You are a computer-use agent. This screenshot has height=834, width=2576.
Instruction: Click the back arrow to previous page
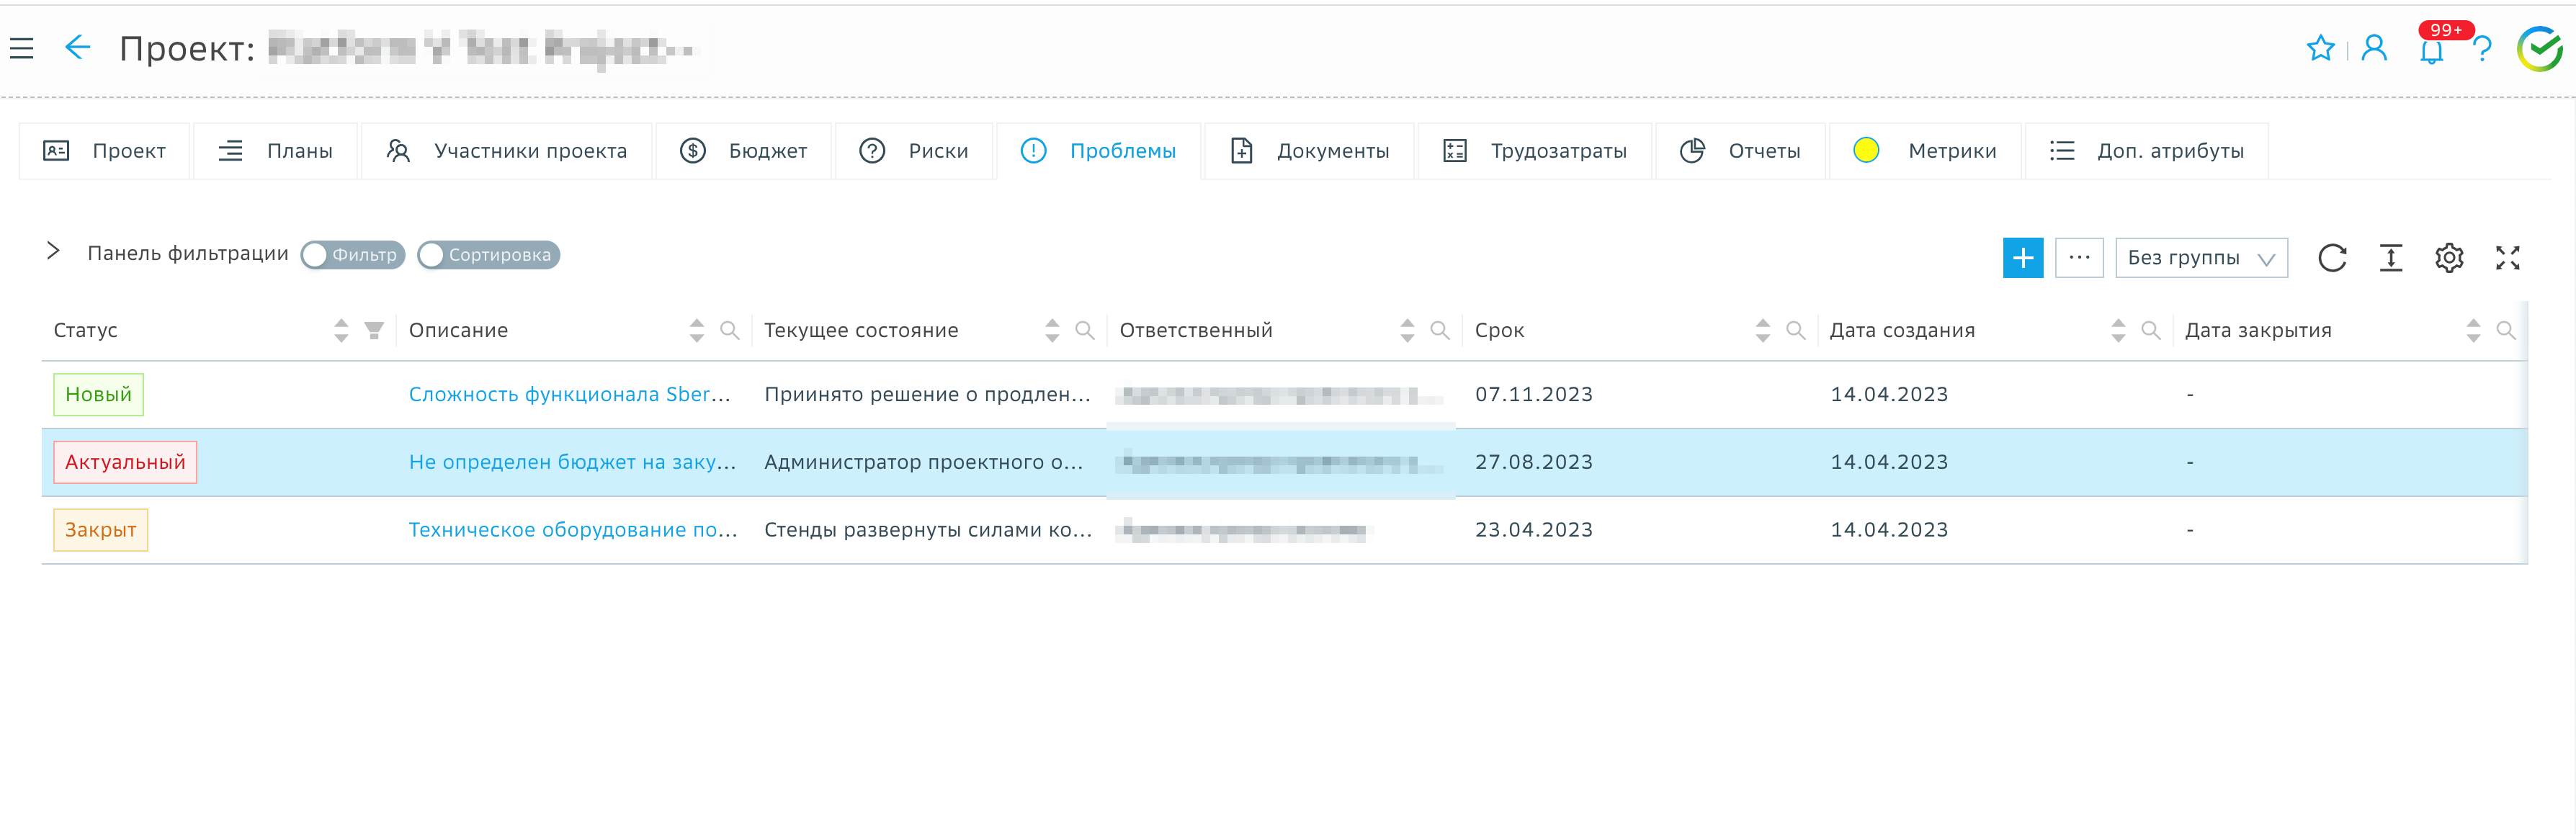[x=78, y=47]
